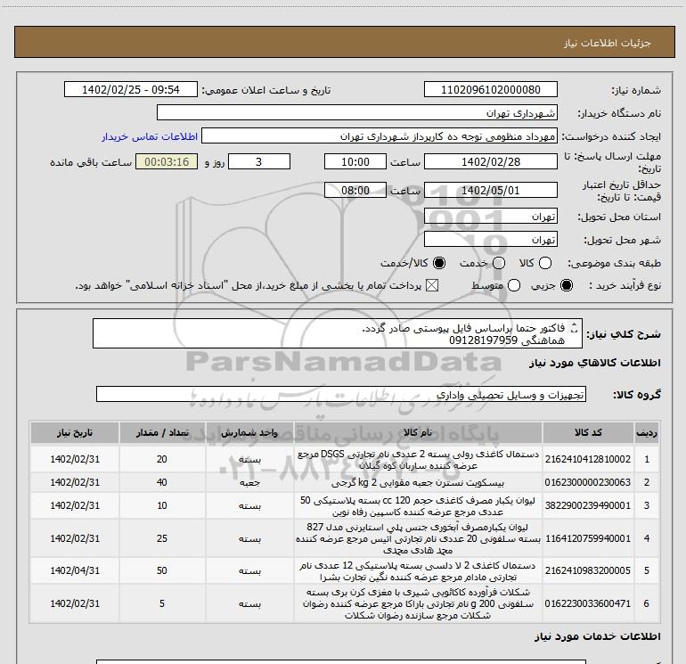Choose جزیی purchase process radio
This screenshot has width=686, height=664.
point(567,285)
